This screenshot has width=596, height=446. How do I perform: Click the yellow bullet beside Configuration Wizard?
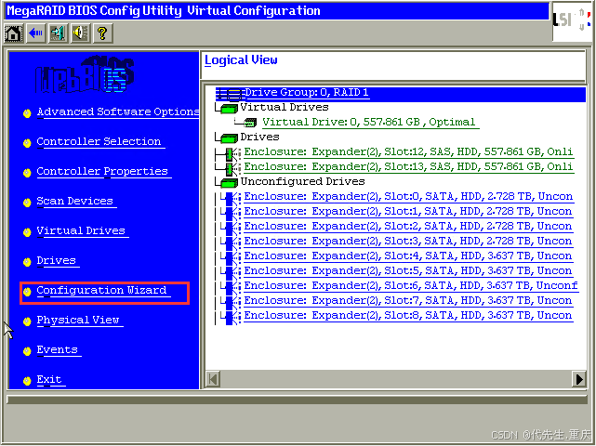(27, 292)
